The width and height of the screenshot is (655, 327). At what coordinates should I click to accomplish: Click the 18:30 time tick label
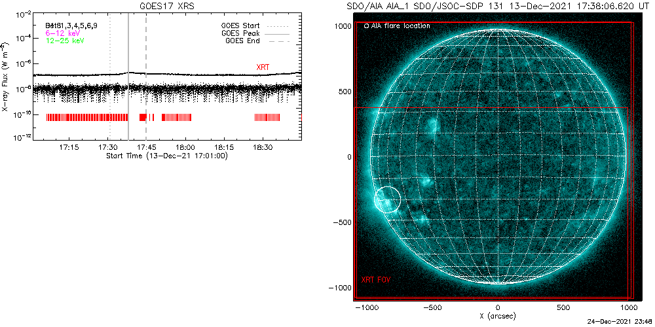[x=263, y=147]
